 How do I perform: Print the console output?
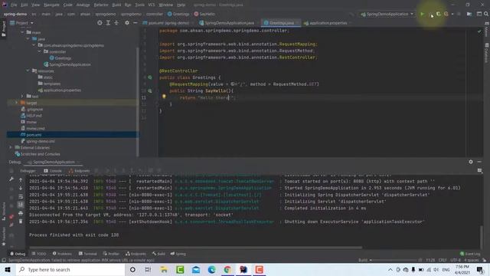[x=21, y=213]
